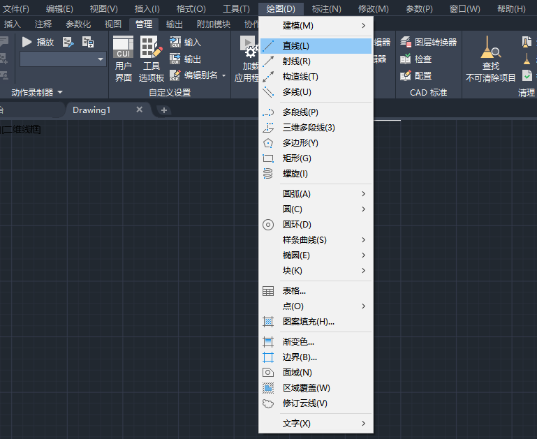Click the 矩形(G) rectangle icon
The width and height of the screenshot is (537, 439).
[268, 158]
